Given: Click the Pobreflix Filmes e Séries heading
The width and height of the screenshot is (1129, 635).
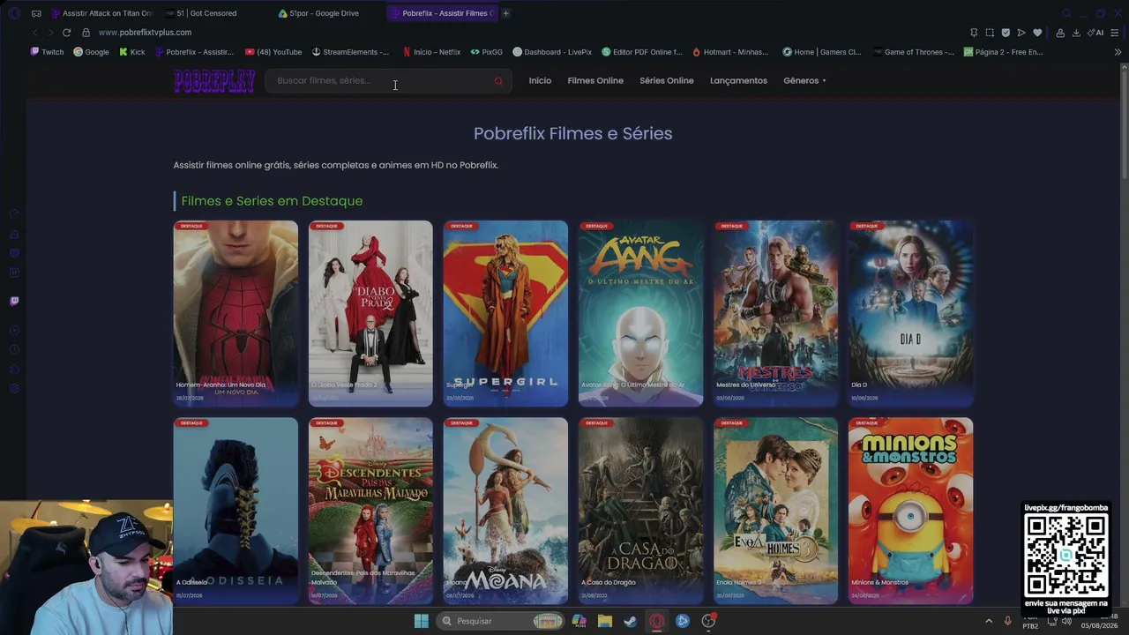Looking at the screenshot, I should 573,133.
